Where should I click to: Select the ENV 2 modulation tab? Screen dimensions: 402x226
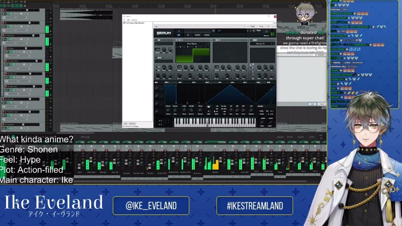point(180,83)
